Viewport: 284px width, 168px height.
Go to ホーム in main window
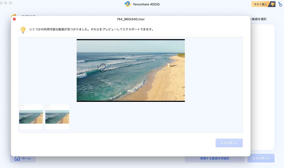click(x=23, y=158)
